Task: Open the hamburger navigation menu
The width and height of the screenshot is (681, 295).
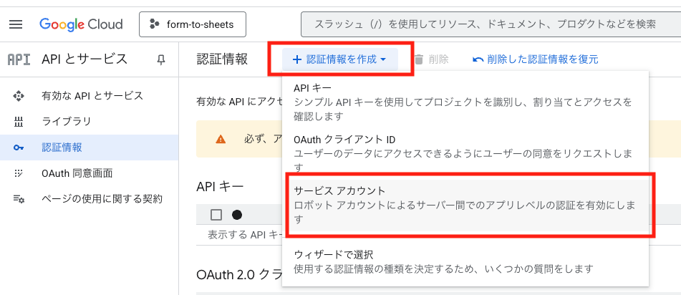Action: 16,24
